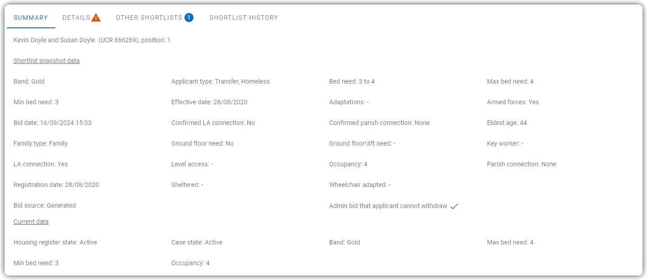
Task: Click the Housing register state: Active field
Action: tap(55, 242)
